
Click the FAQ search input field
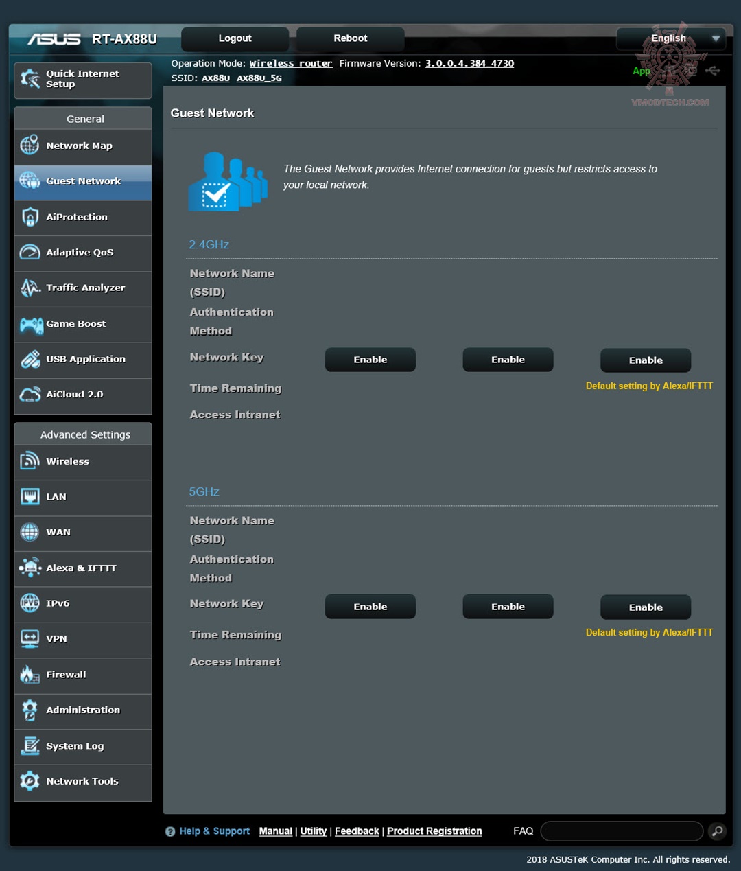click(622, 831)
